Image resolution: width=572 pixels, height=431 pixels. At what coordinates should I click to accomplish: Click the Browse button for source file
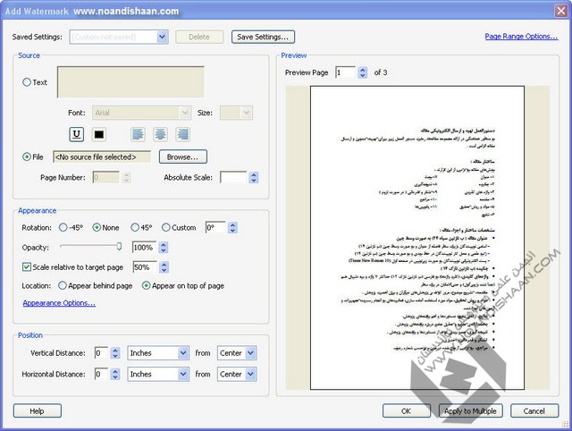(x=182, y=156)
